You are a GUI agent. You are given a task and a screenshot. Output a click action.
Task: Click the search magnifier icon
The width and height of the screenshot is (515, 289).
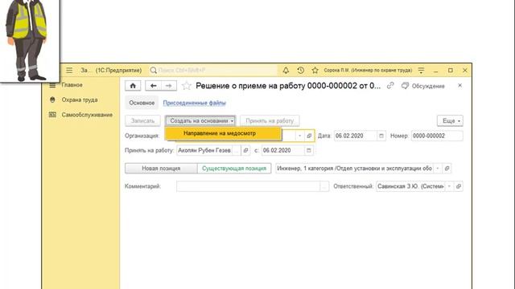click(x=153, y=70)
